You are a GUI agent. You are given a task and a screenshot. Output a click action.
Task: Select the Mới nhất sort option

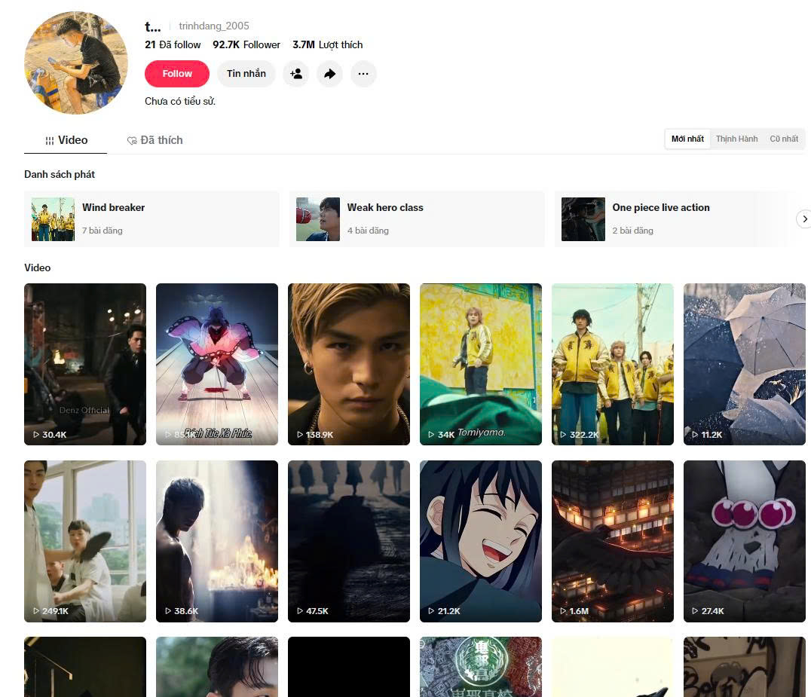[x=687, y=139]
